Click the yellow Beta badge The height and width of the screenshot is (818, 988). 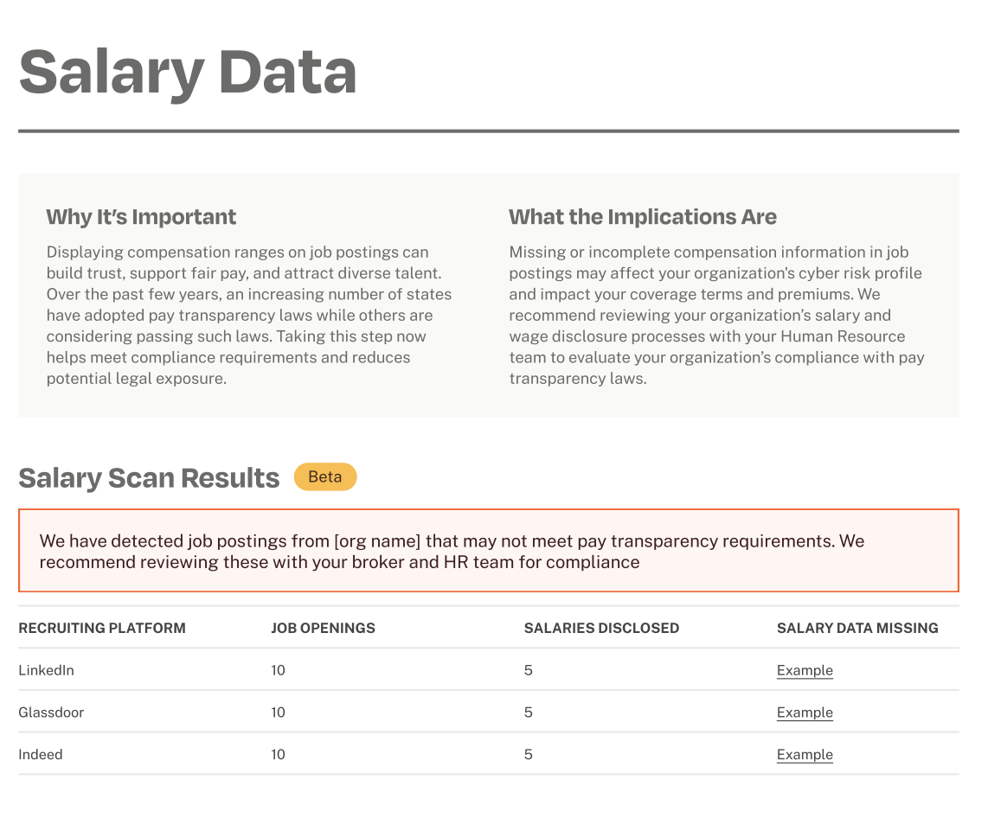point(325,477)
